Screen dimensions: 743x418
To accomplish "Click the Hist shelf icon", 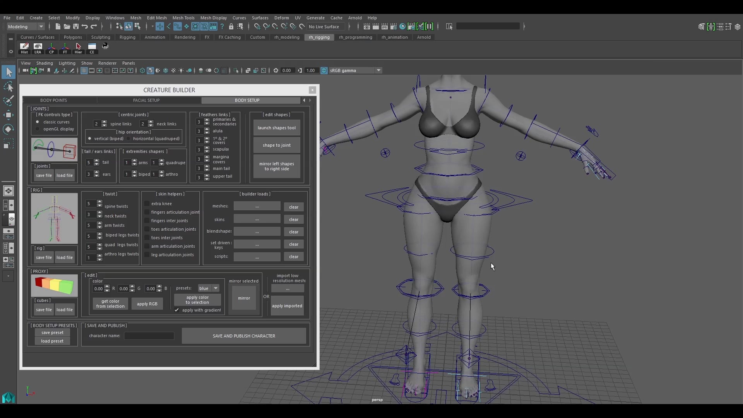I will pyautogui.click(x=24, y=48).
